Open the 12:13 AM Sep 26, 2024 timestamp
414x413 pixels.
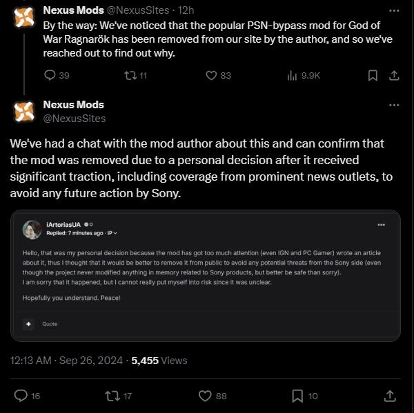coord(68,360)
